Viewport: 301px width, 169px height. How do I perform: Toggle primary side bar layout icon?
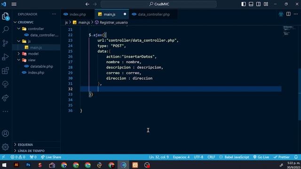tap(244, 4)
